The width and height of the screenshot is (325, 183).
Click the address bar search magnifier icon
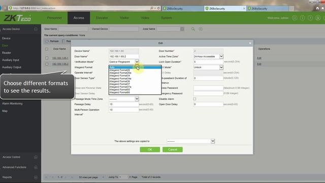point(152,8)
